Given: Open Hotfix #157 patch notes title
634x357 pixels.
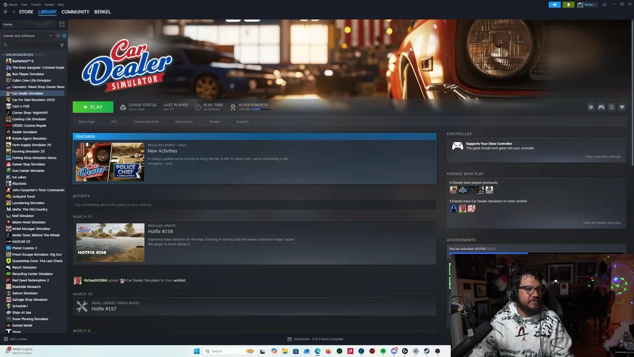Looking at the screenshot, I should (x=104, y=309).
